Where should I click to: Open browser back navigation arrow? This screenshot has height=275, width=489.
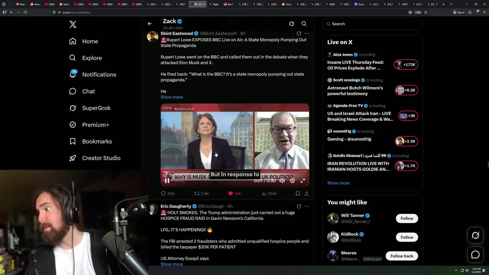point(11,12)
